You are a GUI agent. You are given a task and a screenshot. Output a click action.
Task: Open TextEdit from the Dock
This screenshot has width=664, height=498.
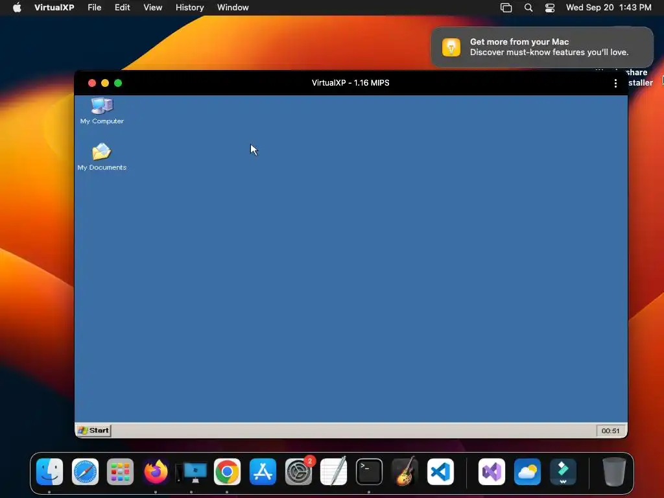pos(334,471)
